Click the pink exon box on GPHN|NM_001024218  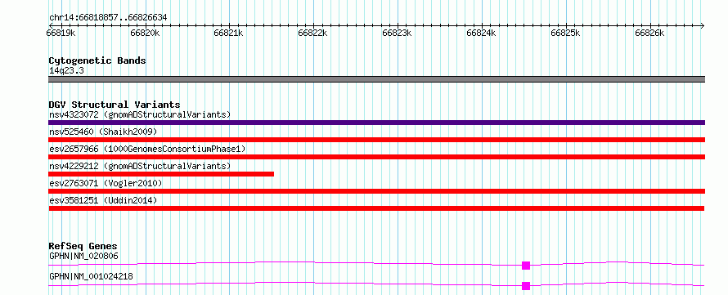526,286
